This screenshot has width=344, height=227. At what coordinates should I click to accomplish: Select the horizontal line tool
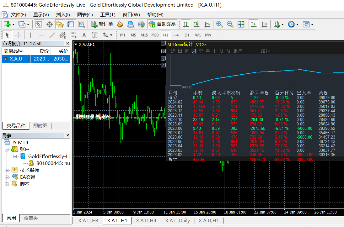pos(41,35)
